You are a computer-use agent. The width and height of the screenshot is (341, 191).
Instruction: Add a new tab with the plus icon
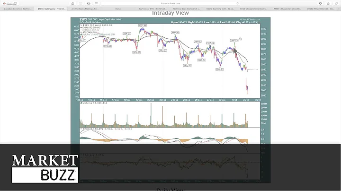click(x=338, y=9)
